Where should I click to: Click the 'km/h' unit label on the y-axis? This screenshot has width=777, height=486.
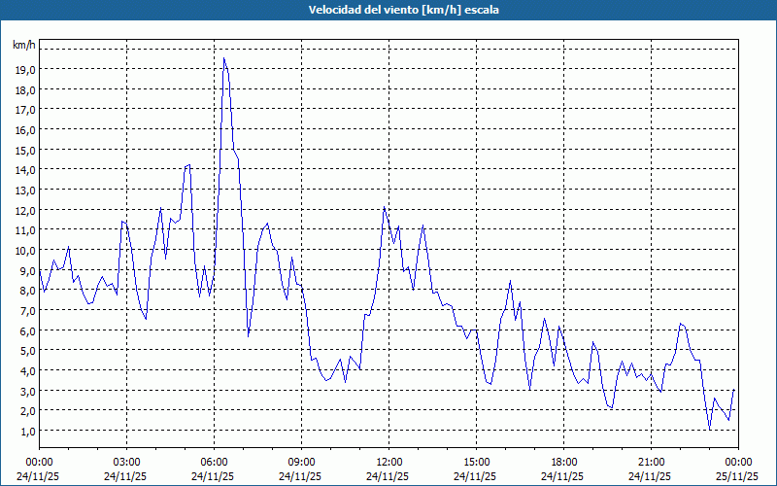(23, 45)
